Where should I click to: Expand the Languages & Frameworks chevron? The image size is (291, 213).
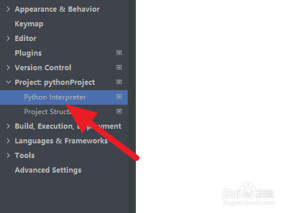[8, 141]
